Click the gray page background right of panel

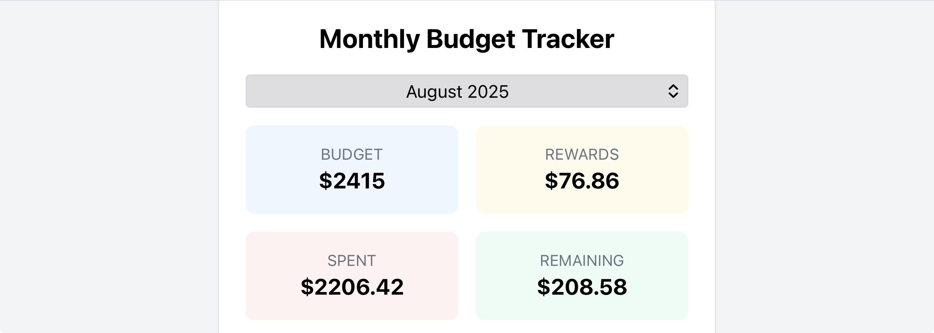coord(823,166)
